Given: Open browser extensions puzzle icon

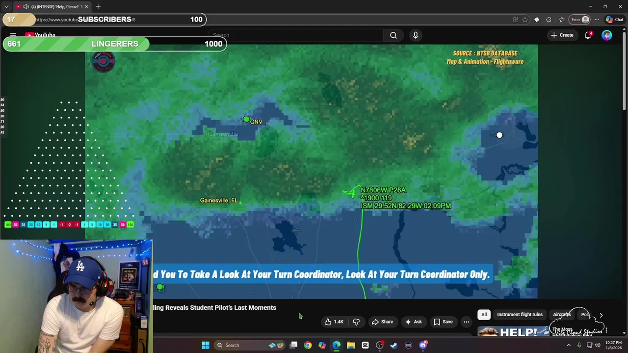Looking at the screenshot, I should [x=549, y=20].
